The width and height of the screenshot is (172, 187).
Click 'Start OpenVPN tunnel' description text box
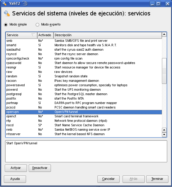pos(86,151)
